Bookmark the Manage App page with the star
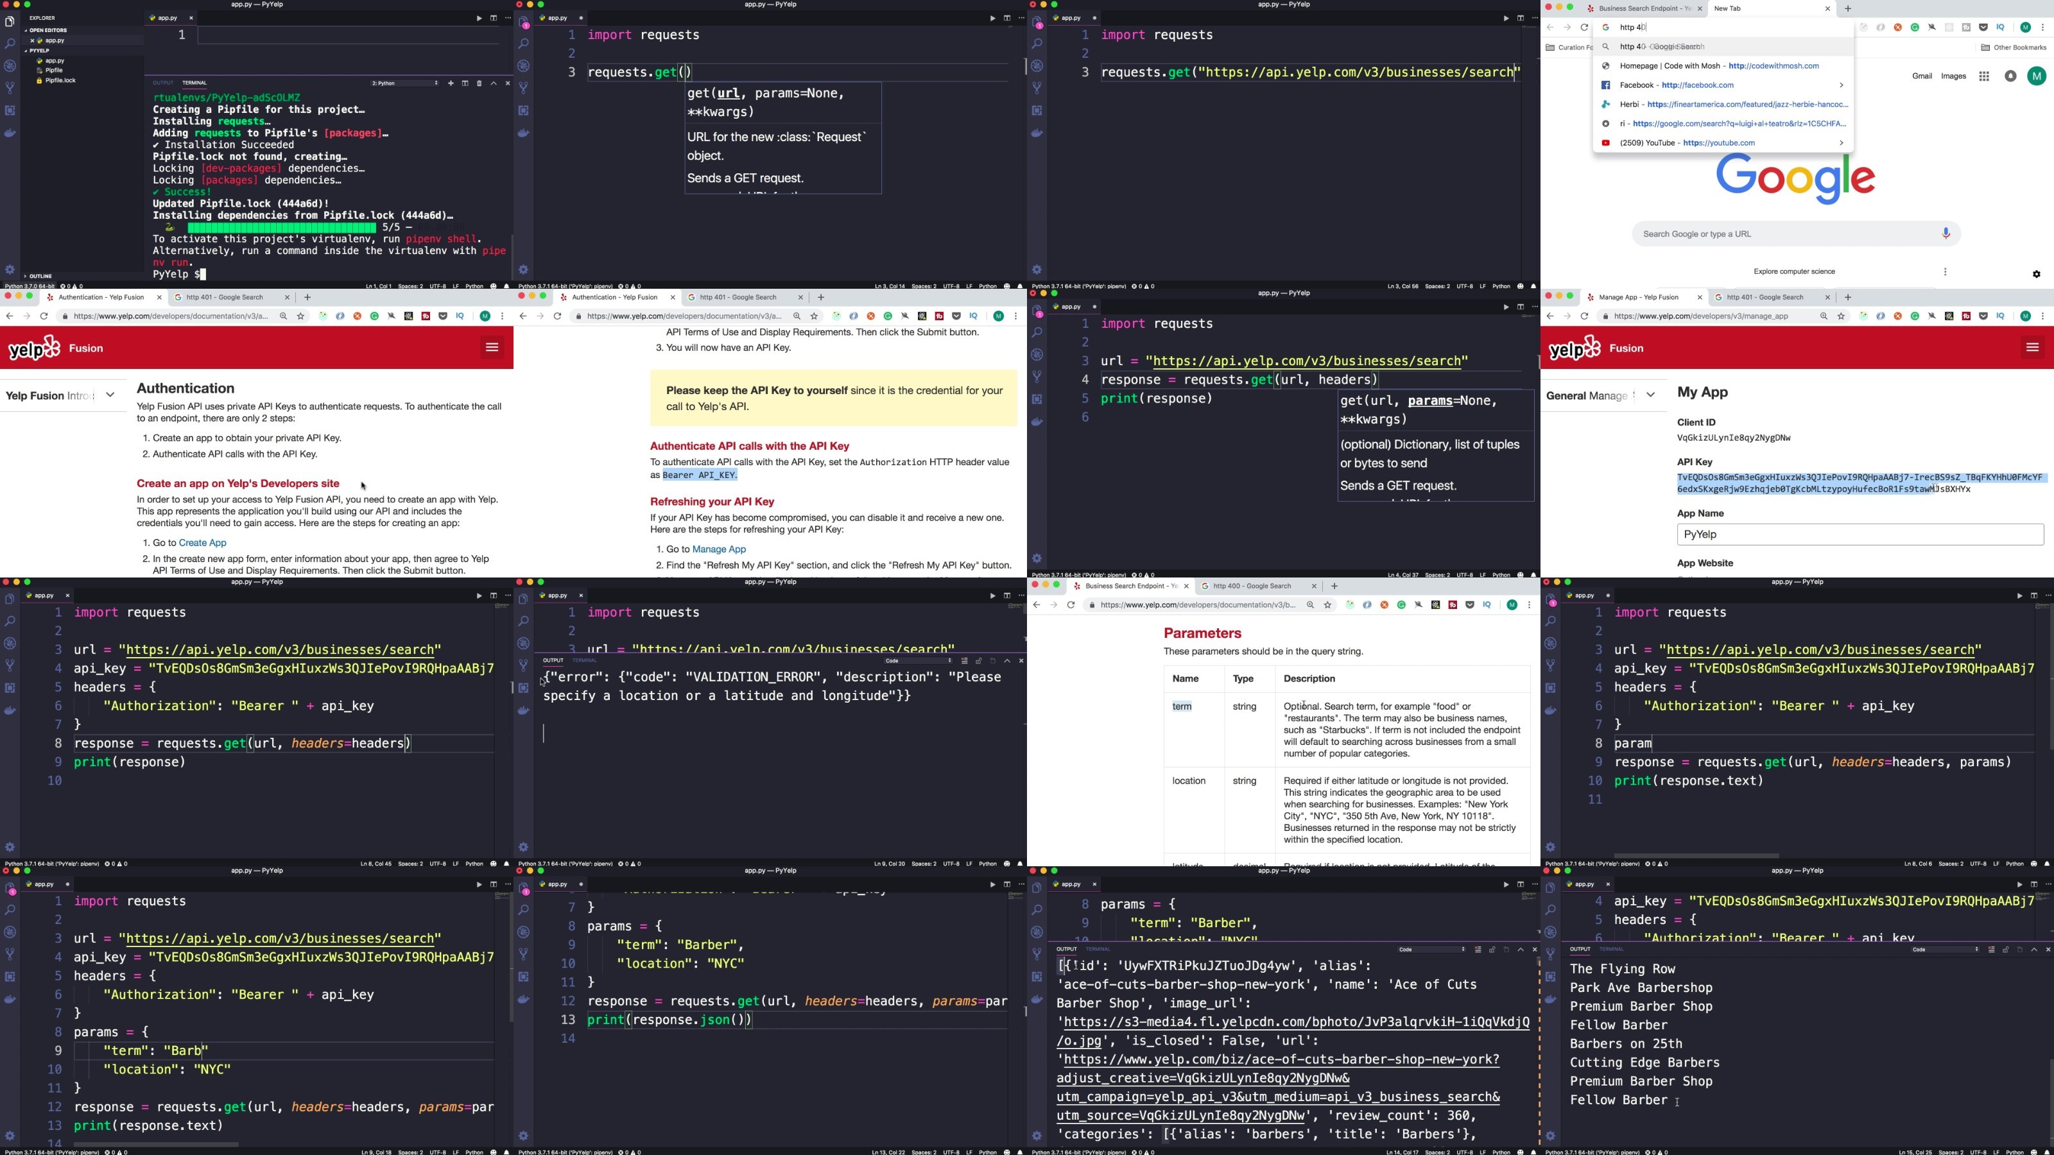The height and width of the screenshot is (1155, 2054). coord(1841,316)
